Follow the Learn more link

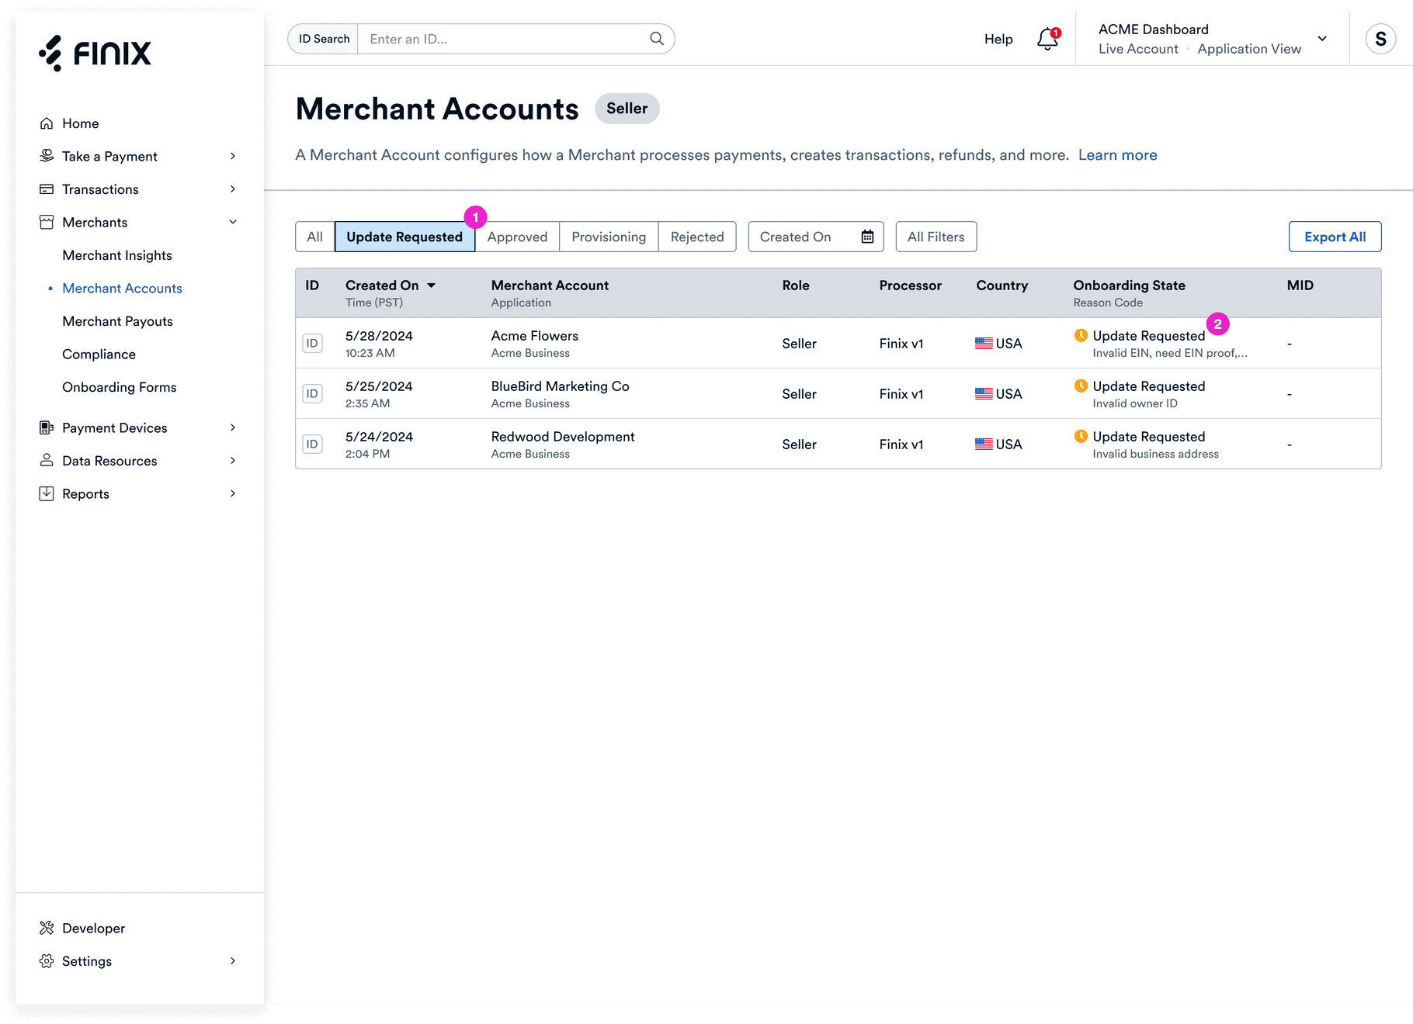(1117, 155)
